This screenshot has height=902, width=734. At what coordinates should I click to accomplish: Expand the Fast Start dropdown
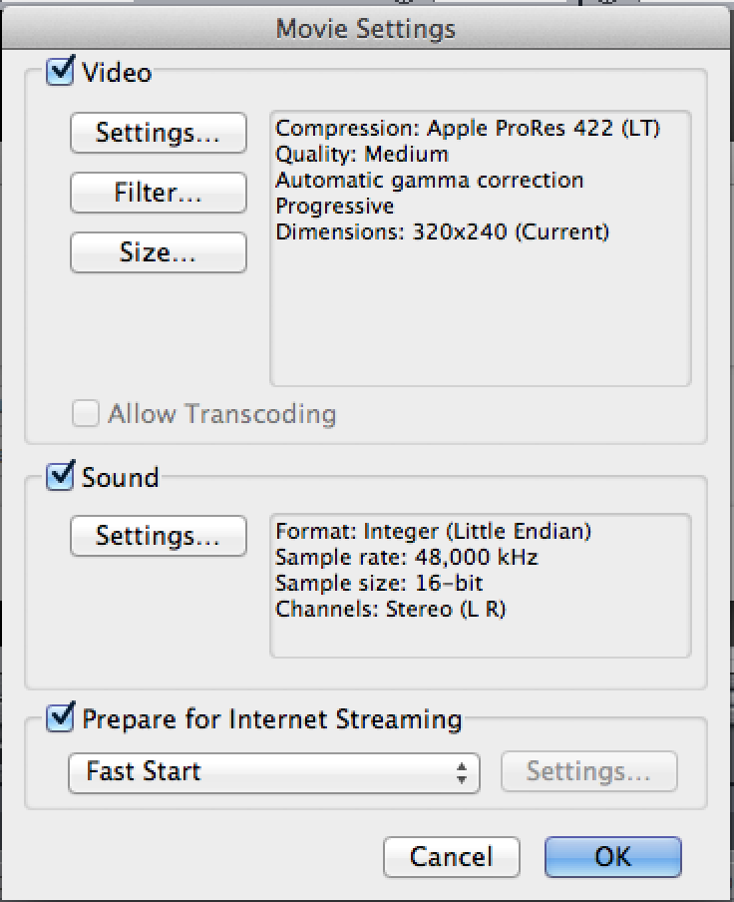point(273,771)
